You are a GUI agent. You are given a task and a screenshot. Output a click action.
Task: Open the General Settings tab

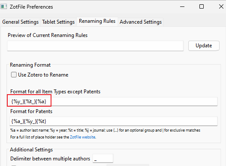click(20, 22)
